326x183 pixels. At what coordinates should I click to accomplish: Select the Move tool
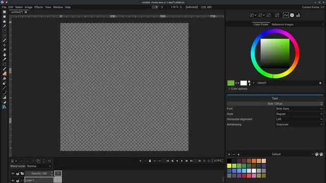coord(5,45)
